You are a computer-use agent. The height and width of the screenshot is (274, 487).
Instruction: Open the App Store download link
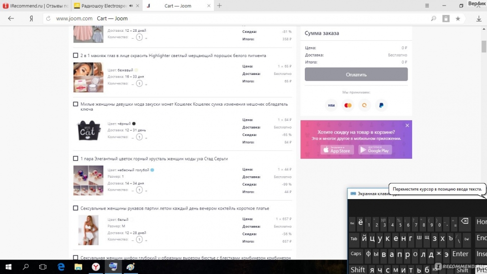pos(337,150)
